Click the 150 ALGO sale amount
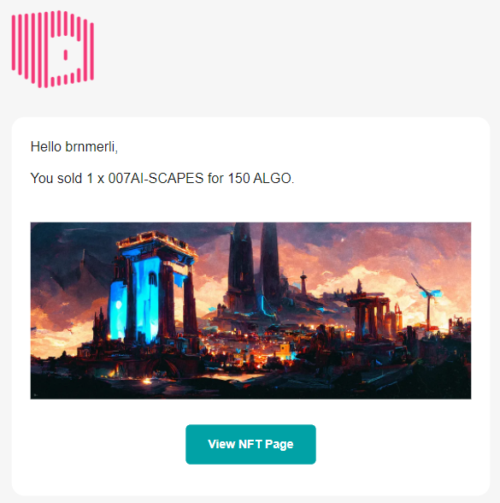The height and width of the screenshot is (503, 500). pyautogui.click(x=259, y=178)
